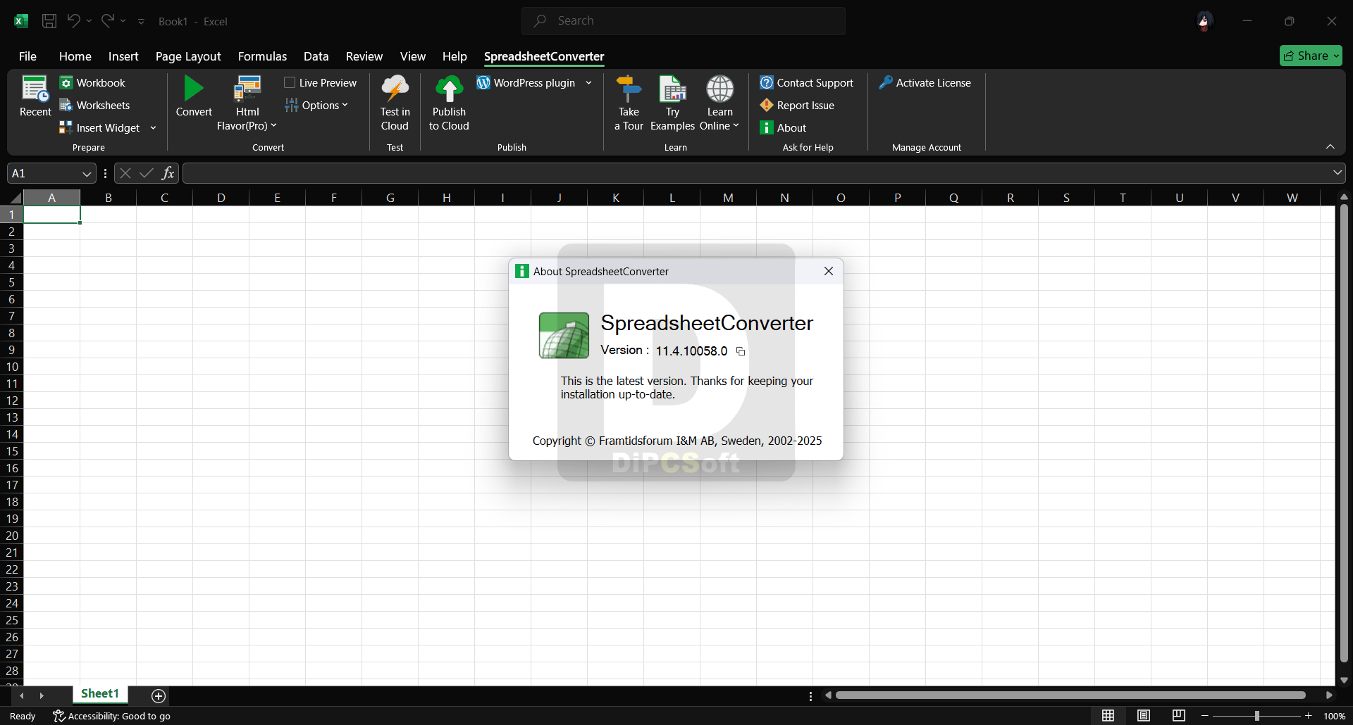This screenshot has height=725, width=1353.
Task: Select the Sheet1 tab
Action: tap(100, 694)
